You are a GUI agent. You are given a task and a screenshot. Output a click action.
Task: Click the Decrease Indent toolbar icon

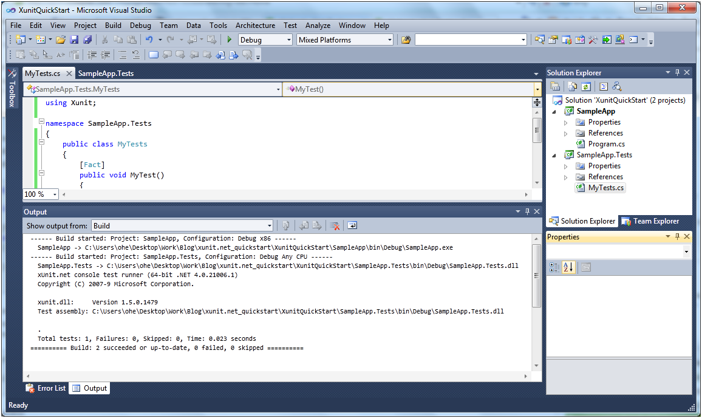[92, 55]
